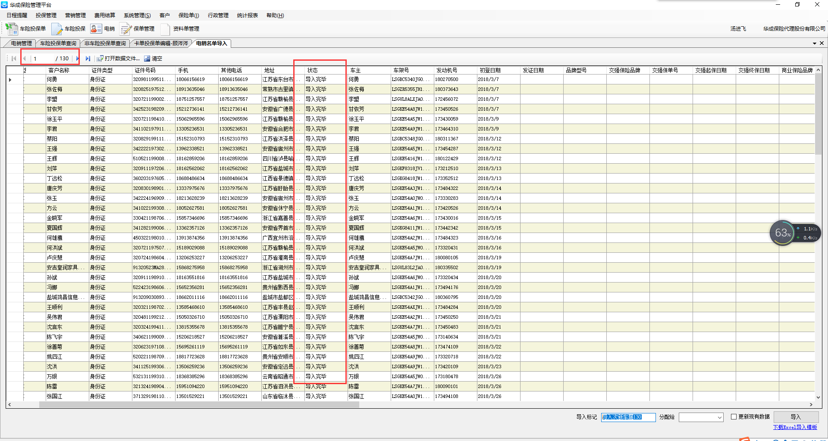Viewport: 828px width, 441px height.
Task: Open the 统计报表 menu
Action: point(247,16)
